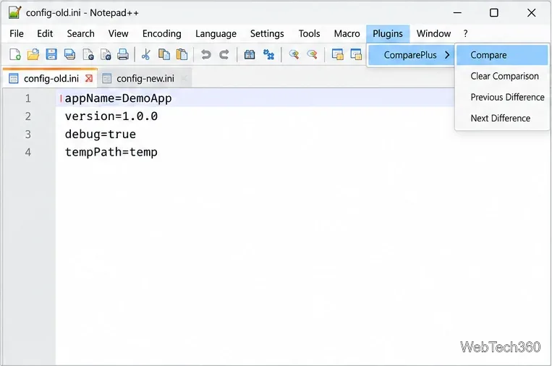Screen dimensions: 552x366
Task: Choose ComparePlus in the Plugins menu
Action: pyautogui.click(x=411, y=55)
